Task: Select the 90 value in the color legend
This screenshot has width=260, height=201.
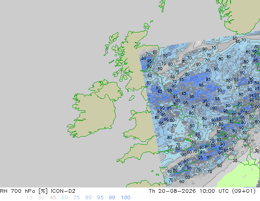Action: click(88, 198)
